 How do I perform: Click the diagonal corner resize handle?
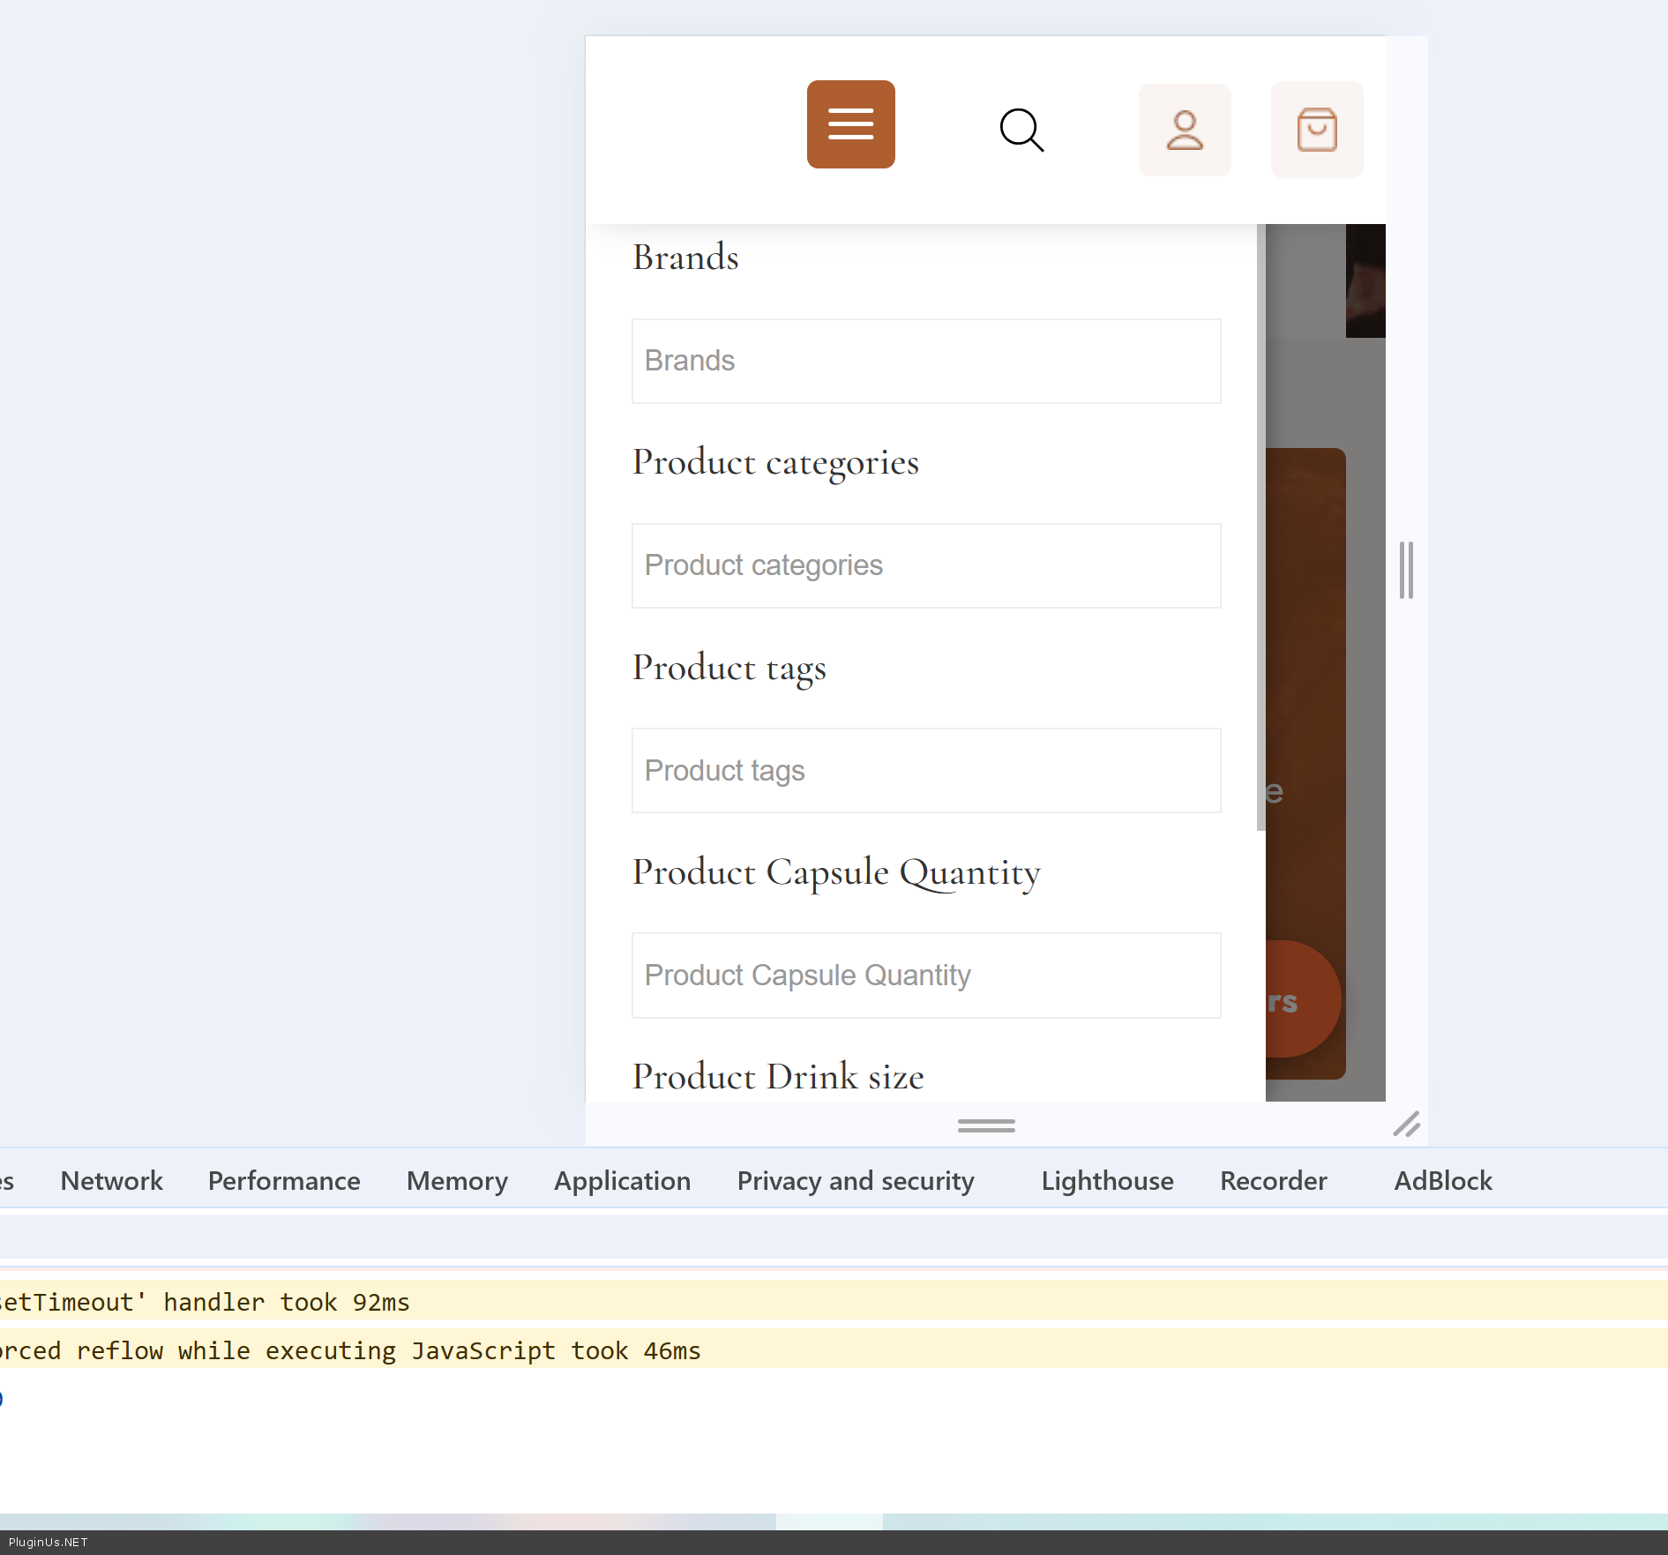coord(1406,1125)
